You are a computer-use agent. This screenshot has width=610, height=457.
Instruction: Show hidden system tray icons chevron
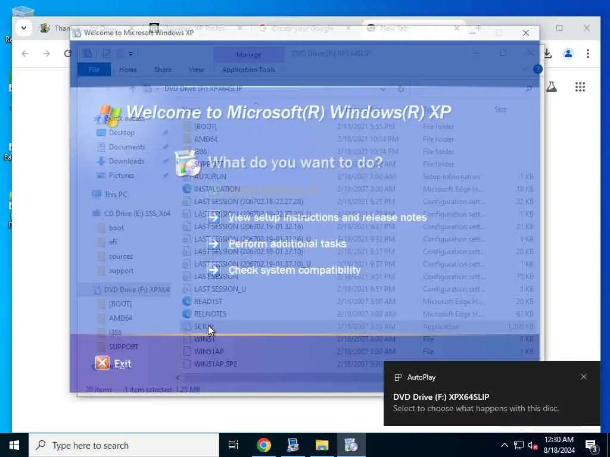[x=504, y=445]
